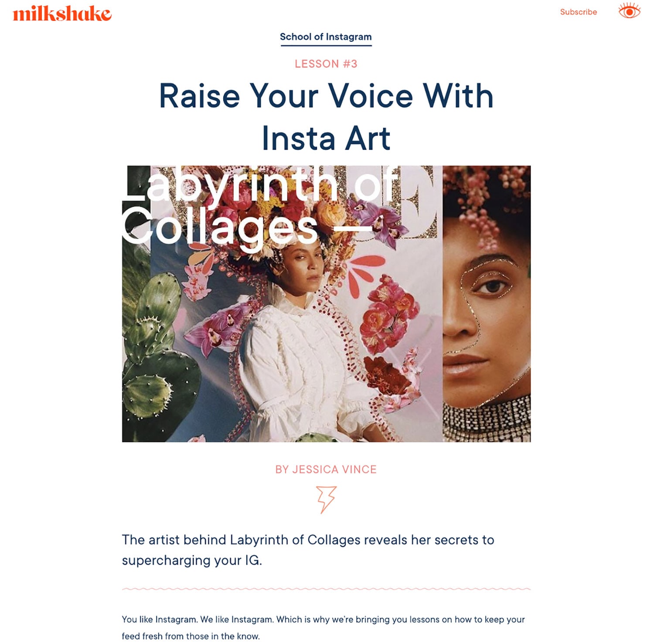Screen dimensions: 654x643
Task: Open the School of Instagram section link
Action: pyautogui.click(x=326, y=37)
